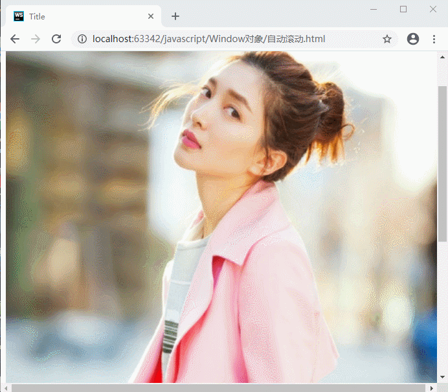The width and height of the screenshot is (448, 392).
Task: Click the photo of the woman in pink coat
Action: pos(221,217)
